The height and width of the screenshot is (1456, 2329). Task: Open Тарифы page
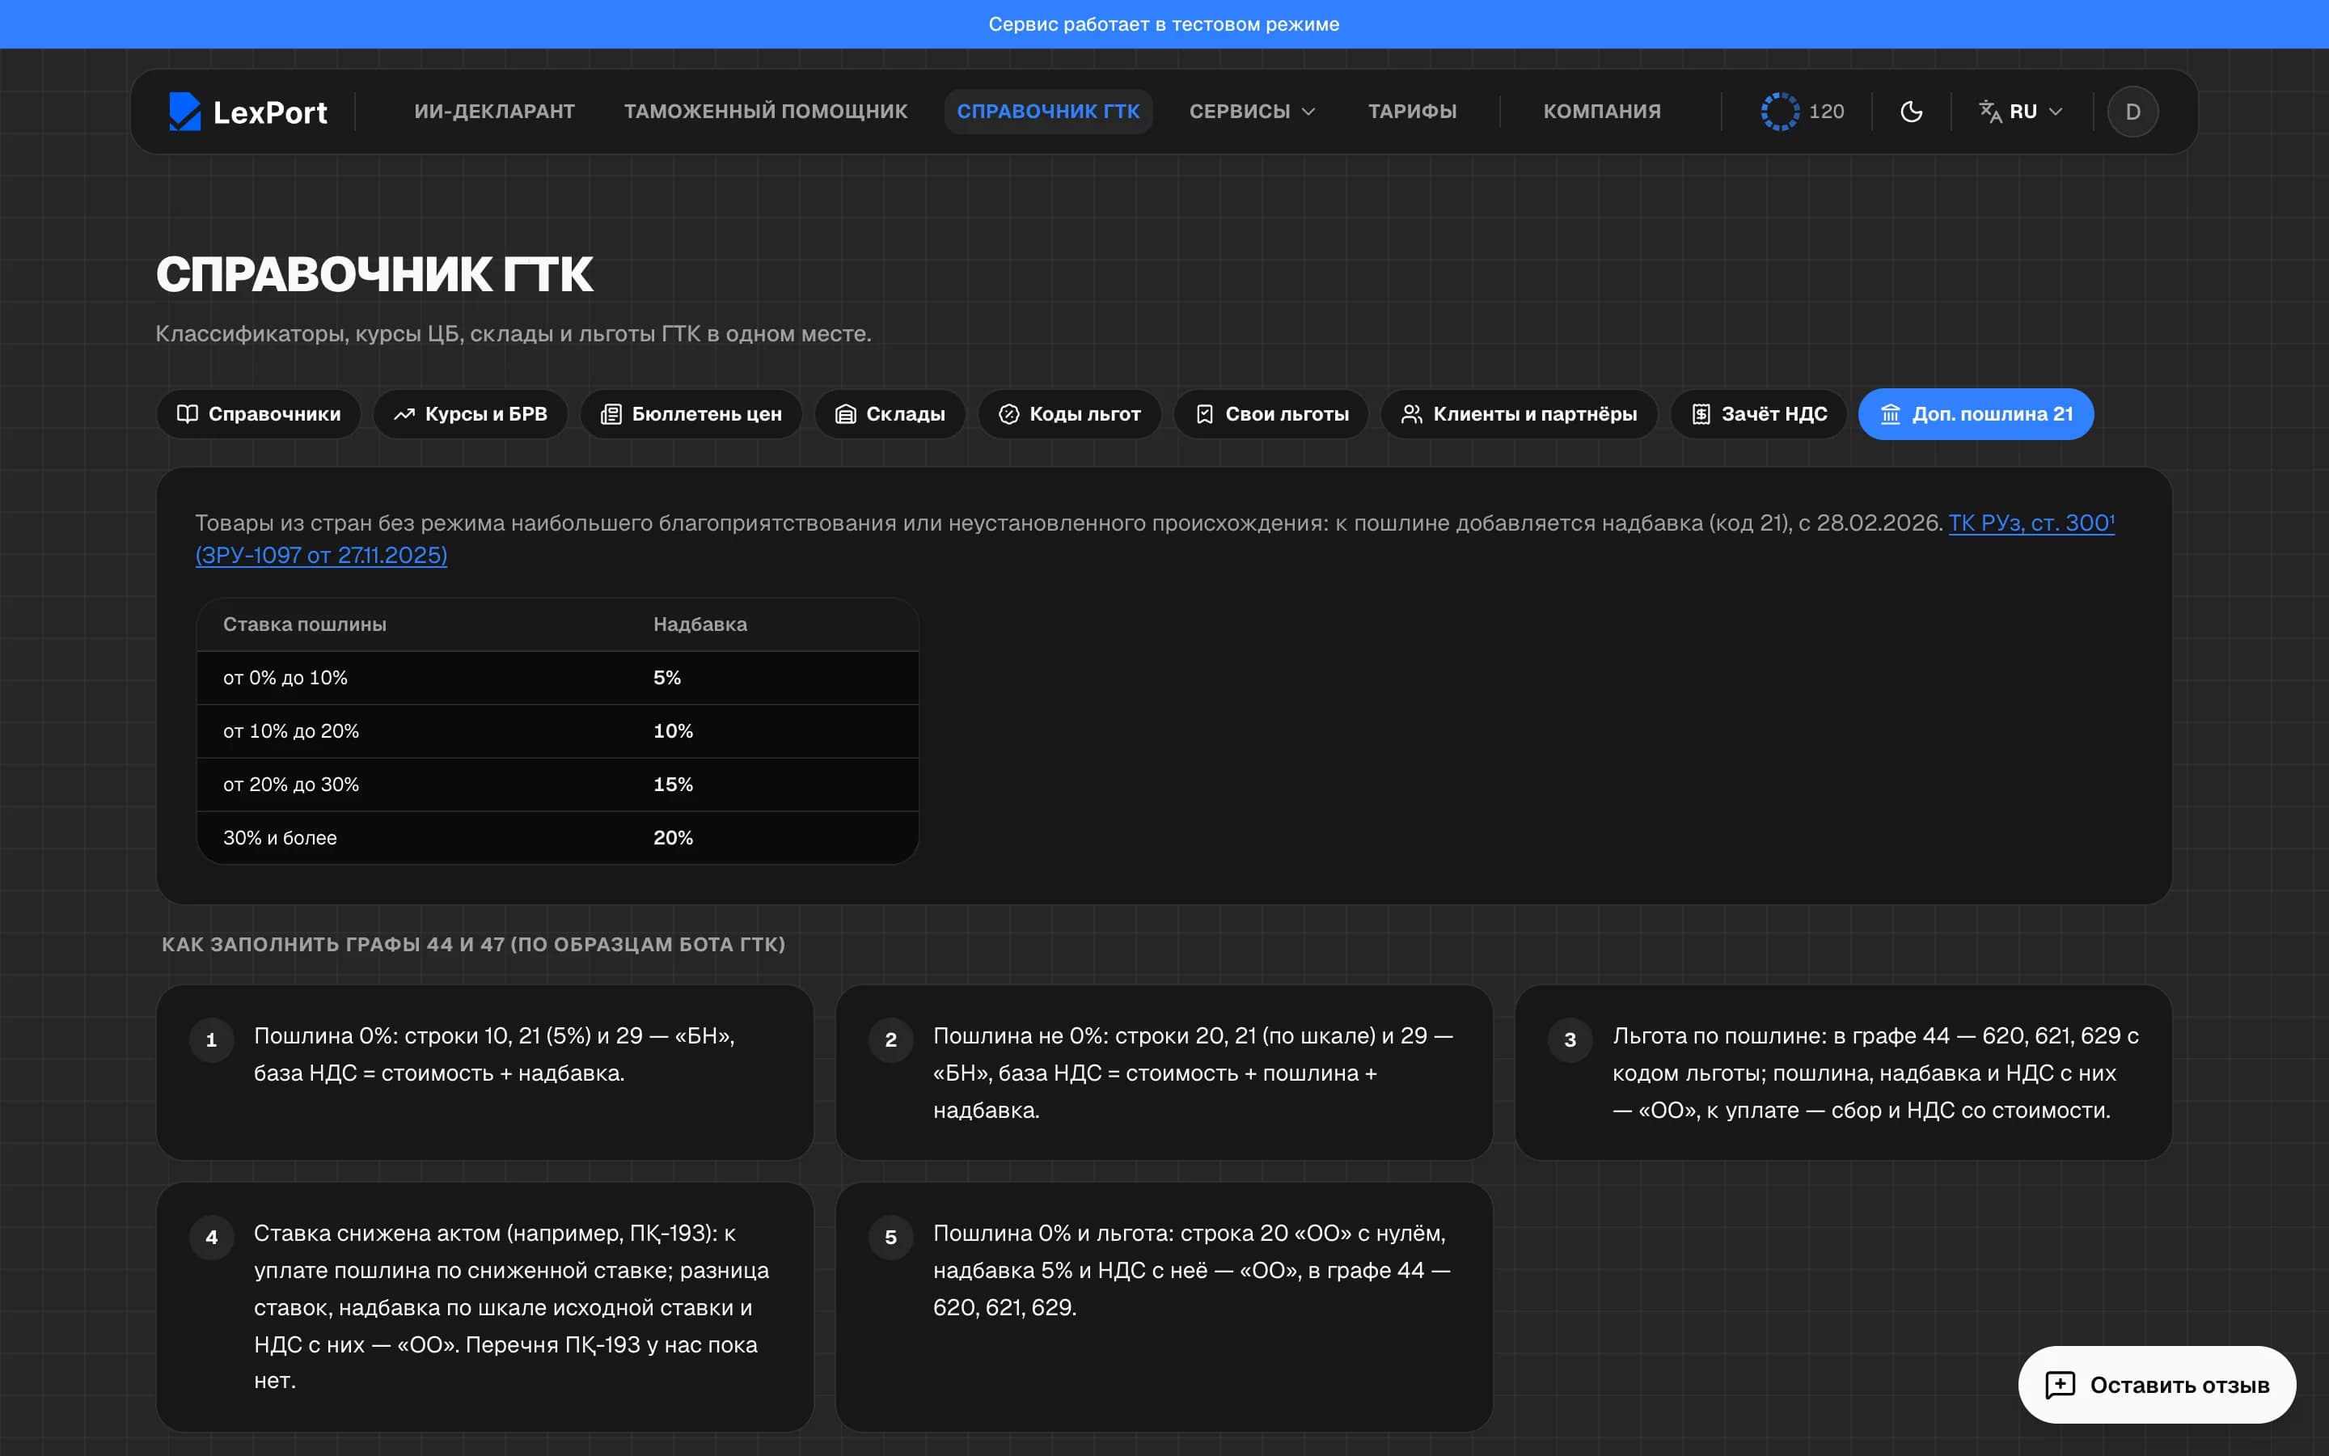(x=1412, y=112)
